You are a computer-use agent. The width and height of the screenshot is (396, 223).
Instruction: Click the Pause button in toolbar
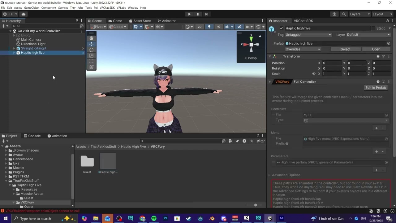click(198, 14)
